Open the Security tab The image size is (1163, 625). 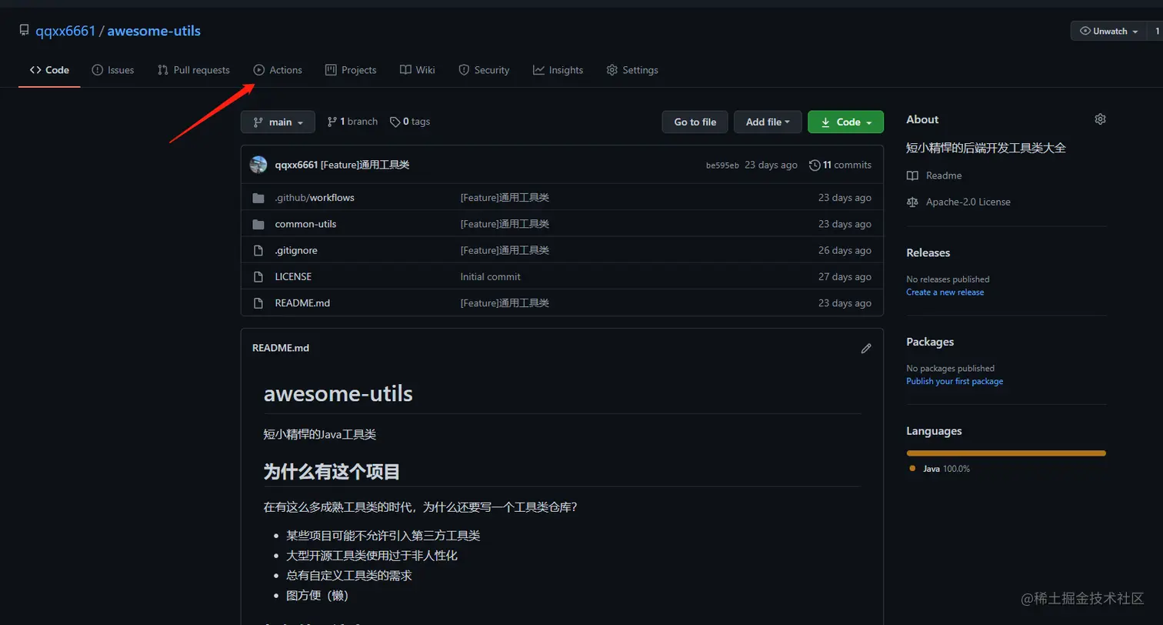(484, 70)
